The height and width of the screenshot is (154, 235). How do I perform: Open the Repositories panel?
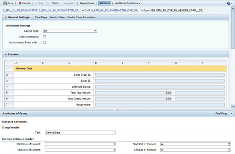(87, 3)
